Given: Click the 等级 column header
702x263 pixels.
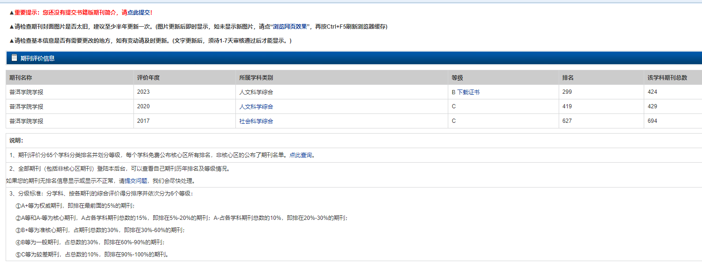Looking at the screenshot, I should [457, 78].
